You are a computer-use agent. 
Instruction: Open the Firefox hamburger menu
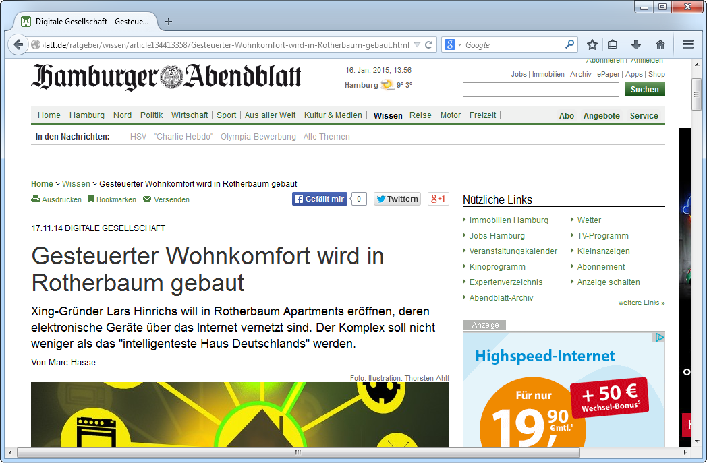click(687, 44)
